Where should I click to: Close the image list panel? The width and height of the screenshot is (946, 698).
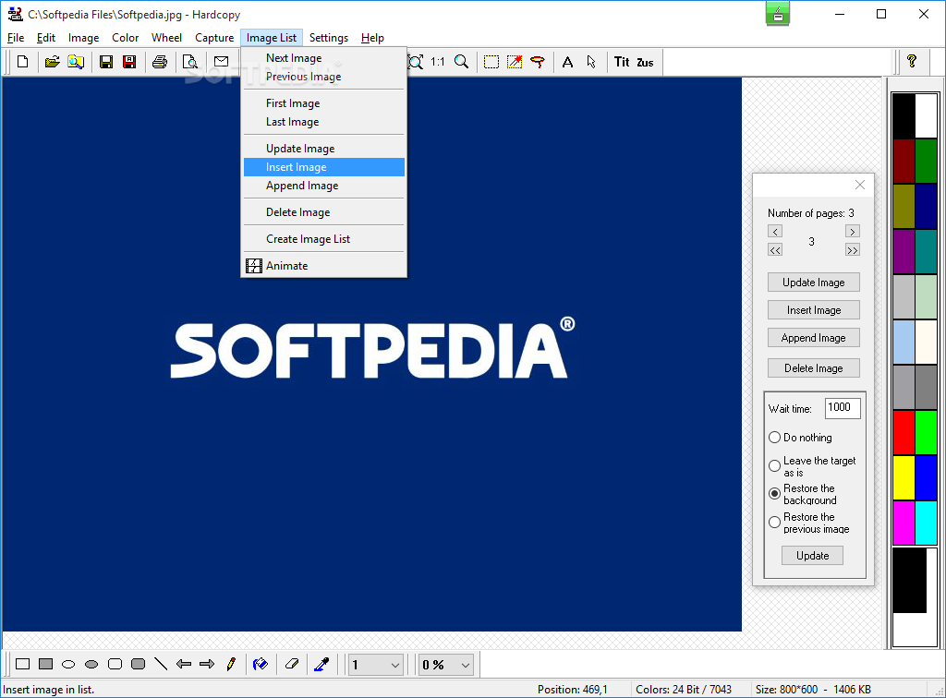(x=860, y=185)
